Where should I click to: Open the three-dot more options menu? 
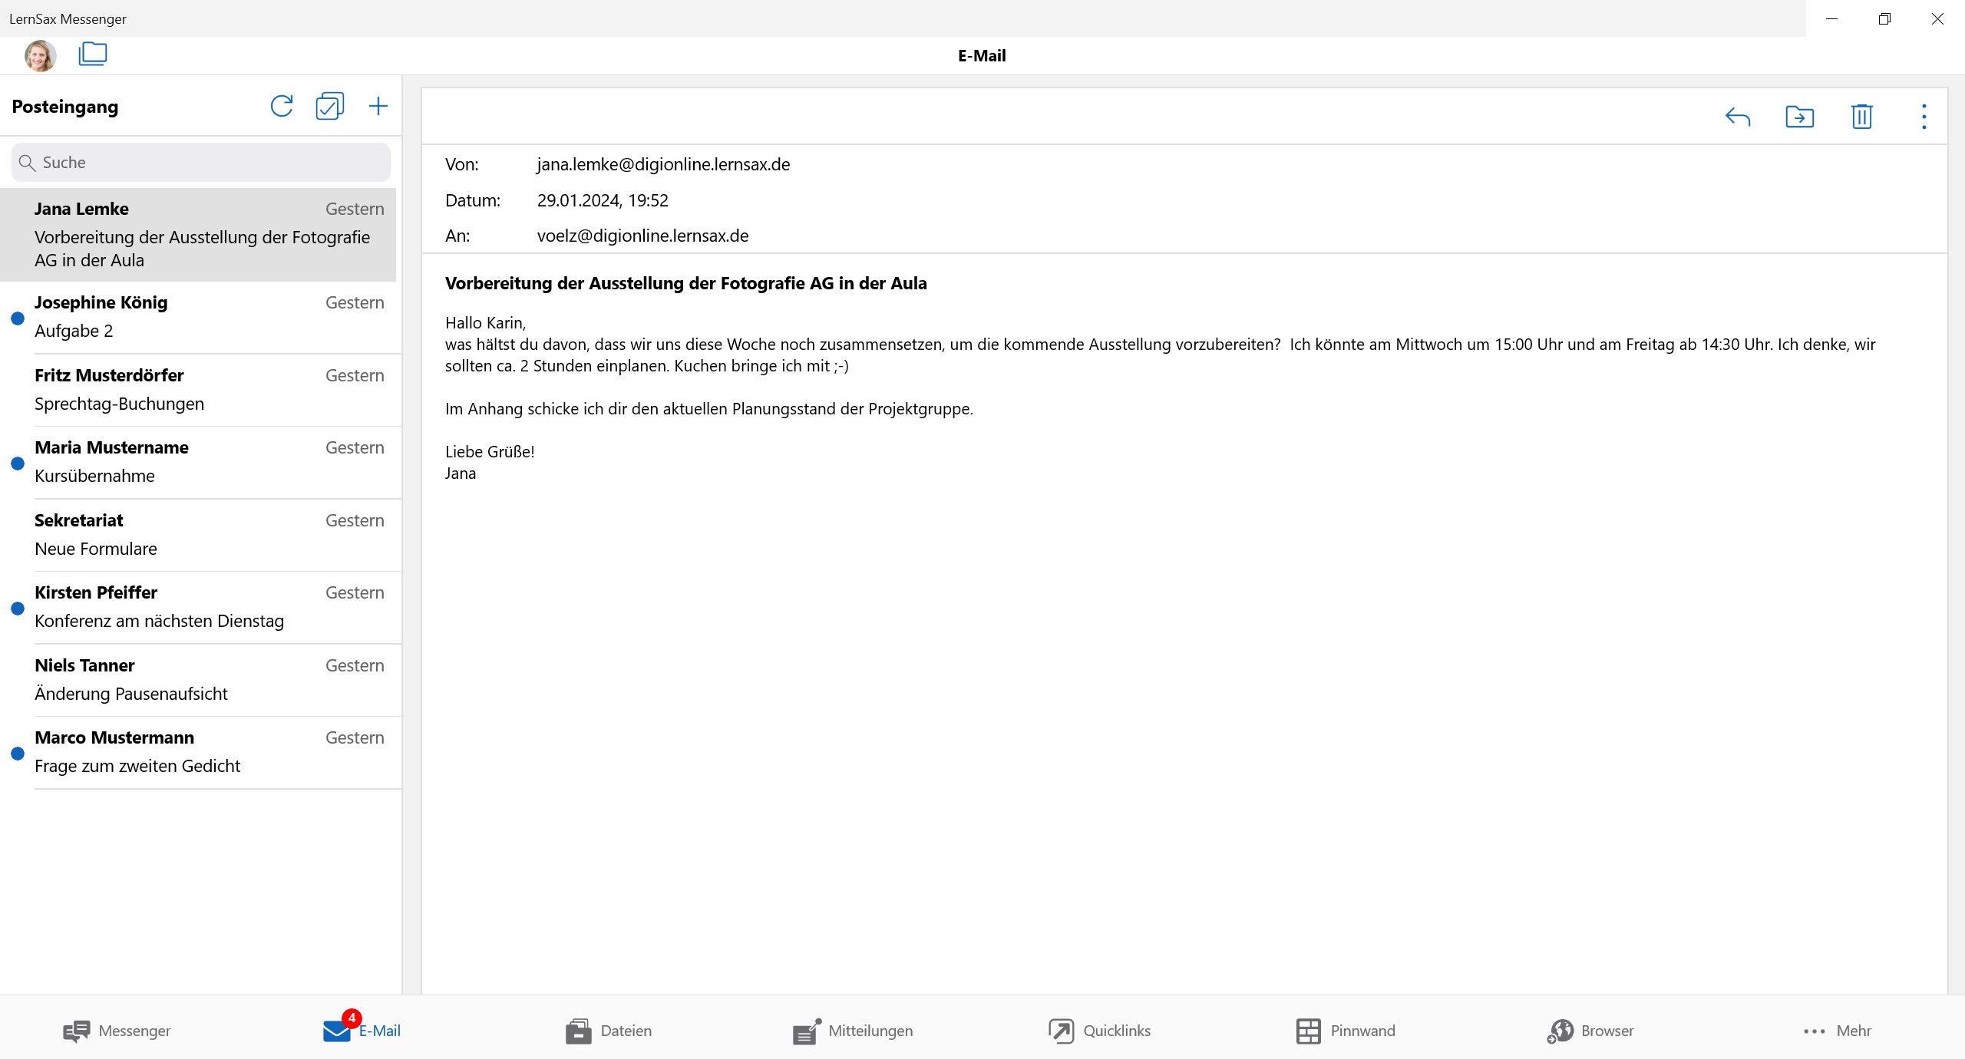1924,117
